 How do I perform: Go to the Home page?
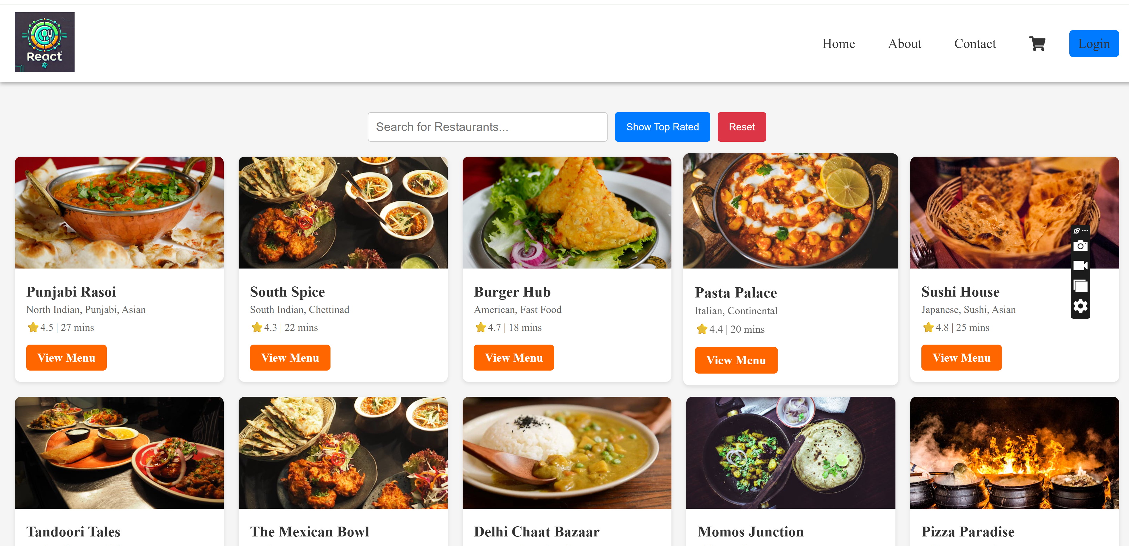point(838,44)
